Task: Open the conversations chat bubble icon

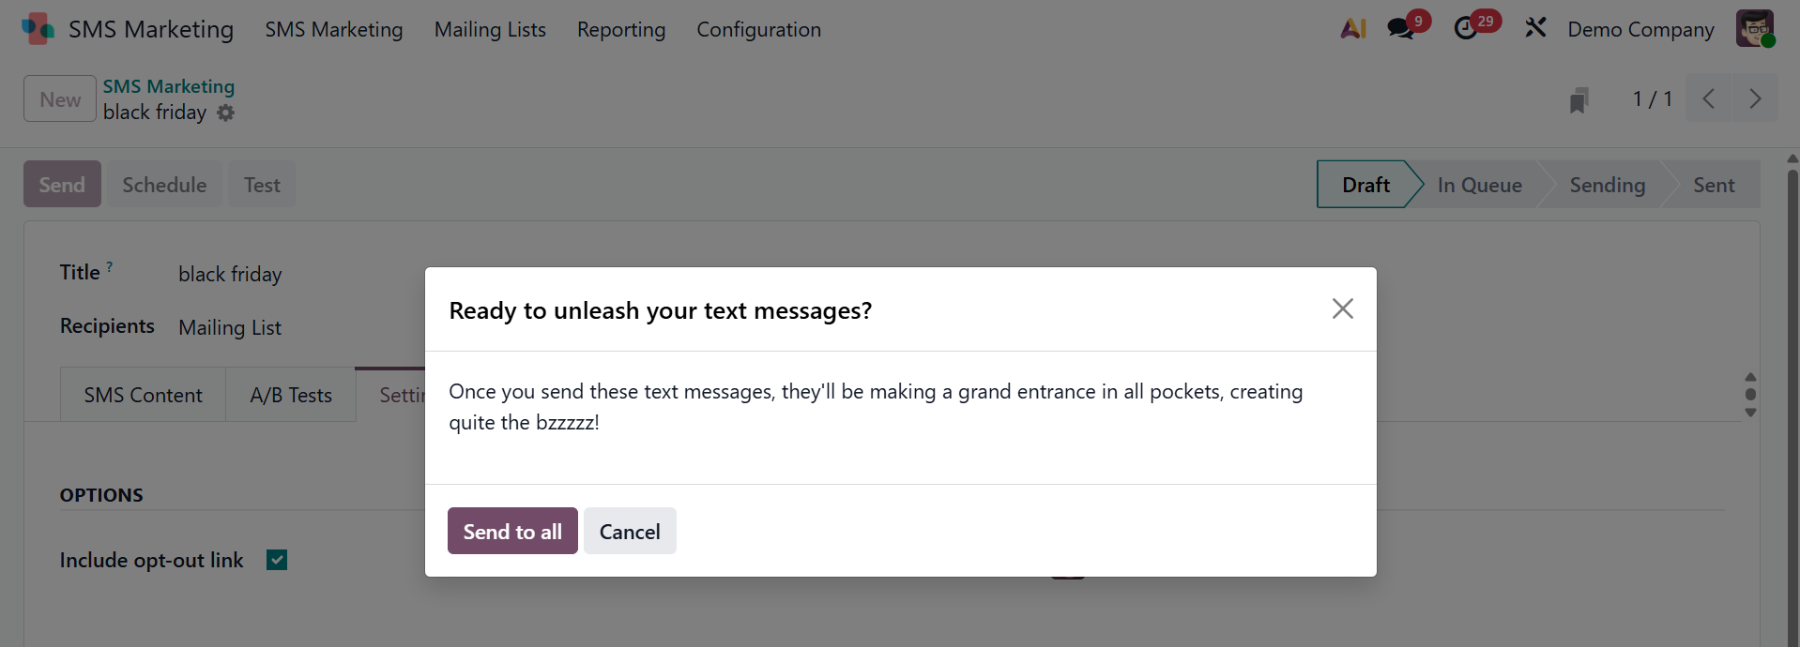Action: [x=1401, y=29]
